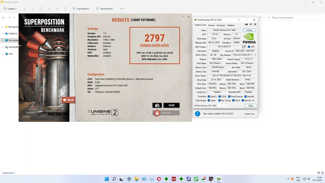Open the GPU-Z hamburger menu
This screenshot has height=183, width=325.
pos(255,24)
